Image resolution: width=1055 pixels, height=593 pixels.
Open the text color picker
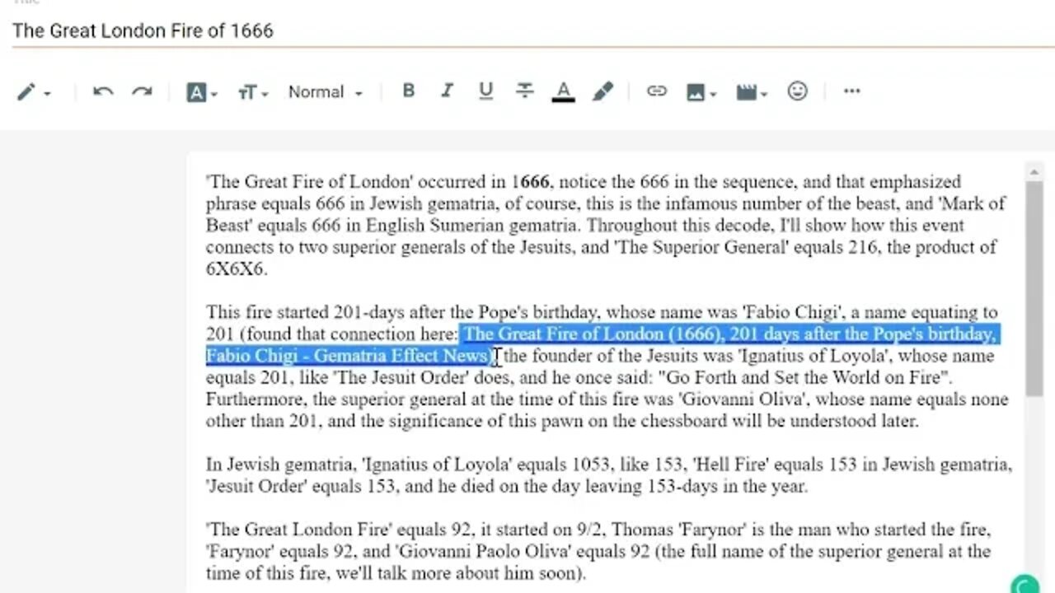(x=563, y=92)
